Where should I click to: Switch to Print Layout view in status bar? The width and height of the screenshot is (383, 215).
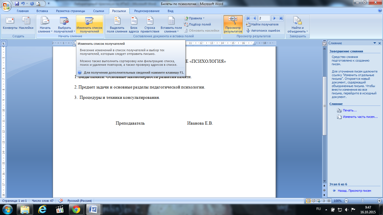(x=308, y=201)
